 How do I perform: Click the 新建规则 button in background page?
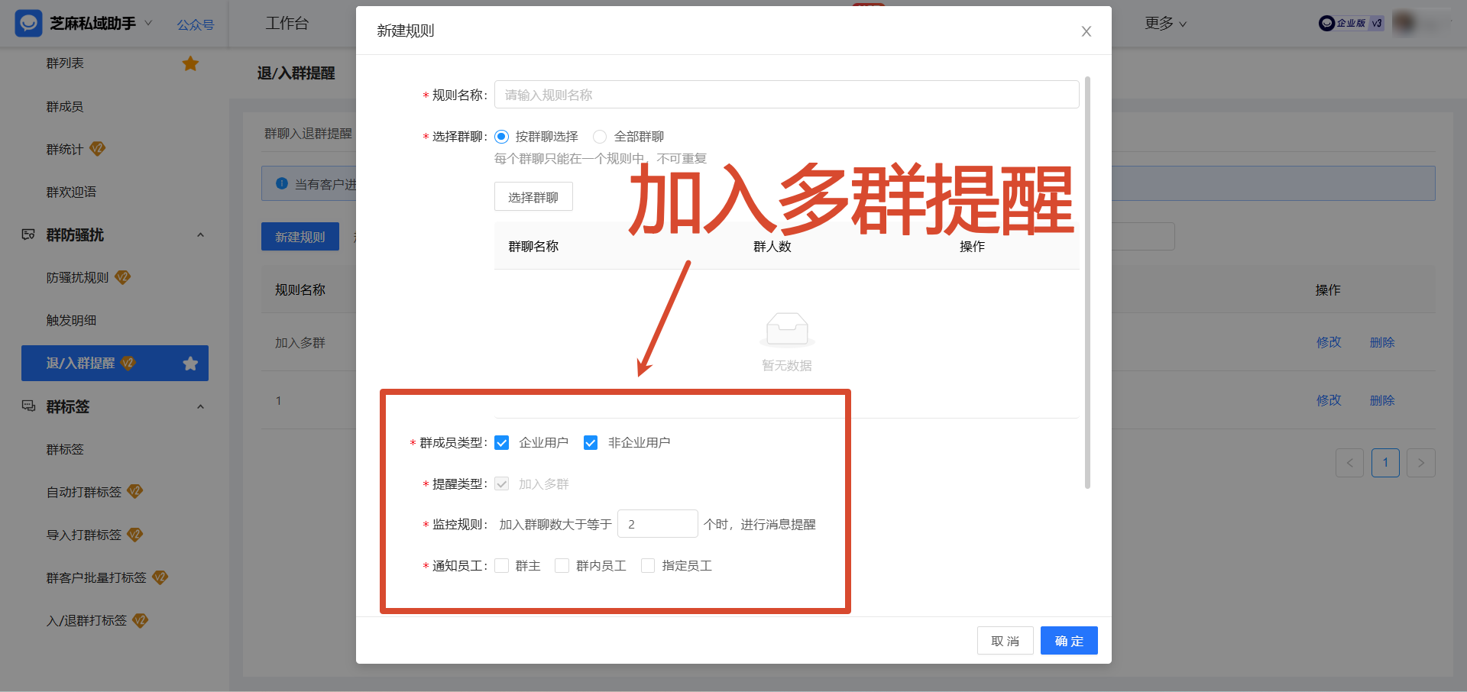tap(300, 237)
